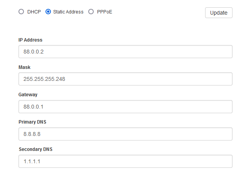Place cursor on the 1.1.1.1 value
Image resolution: width=251 pixels, height=174 pixels.
pos(32,161)
